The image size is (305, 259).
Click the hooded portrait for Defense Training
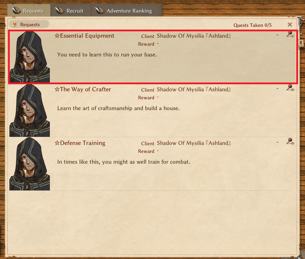click(x=30, y=164)
